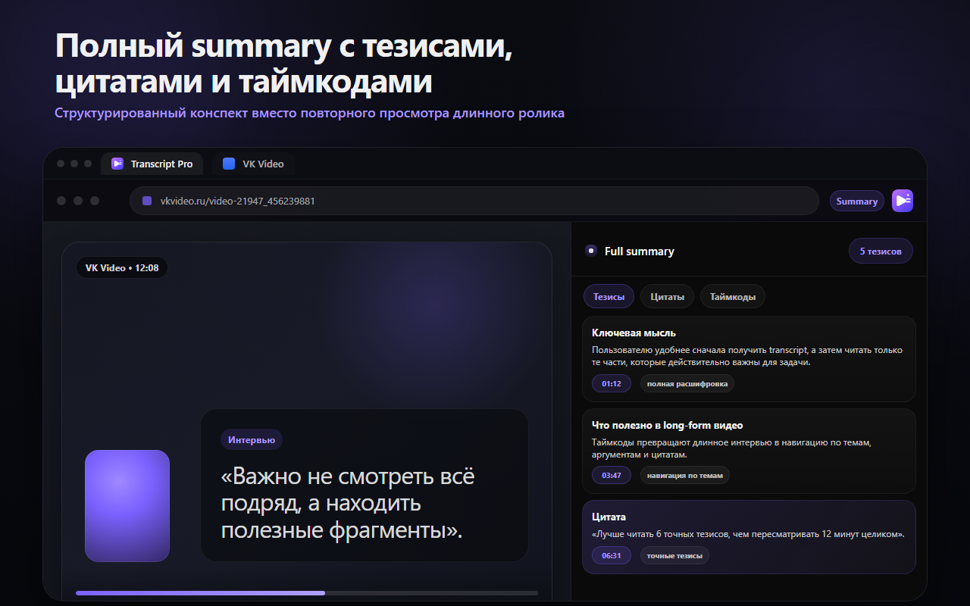This screenshot has width=970, height=606.
Task: Open the Transcript Pro browser tab
Action: click(152, 163)
